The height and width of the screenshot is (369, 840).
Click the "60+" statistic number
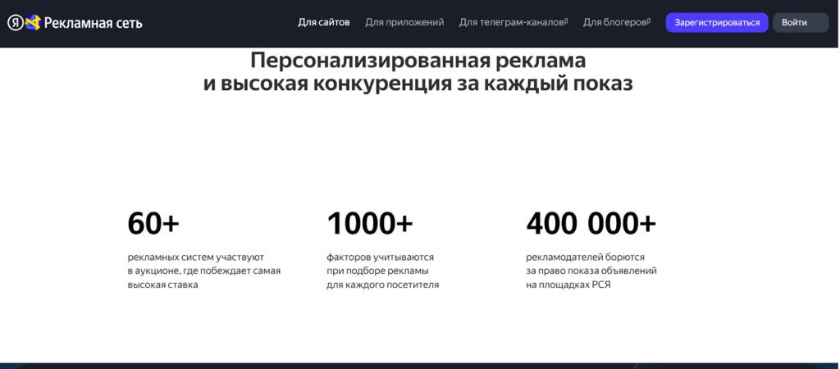coord(153,223)
